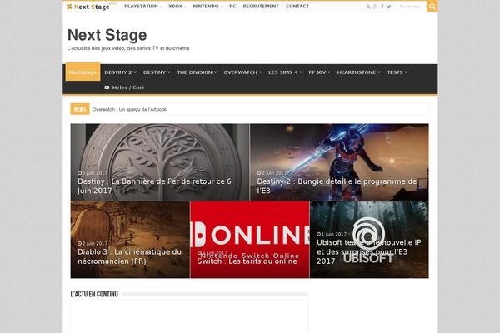Click in the Rechercher search field
The image size is (500, 333).
[x=410, y=7]
